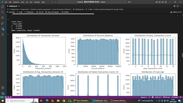Select the Python 3.13.7 kernel picker
Image resolution: width=183 pixels, height=103 pixels.
click(176, 12)
